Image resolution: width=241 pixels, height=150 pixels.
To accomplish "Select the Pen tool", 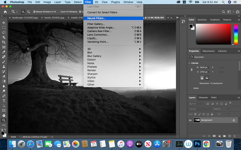I will point(4,96).
